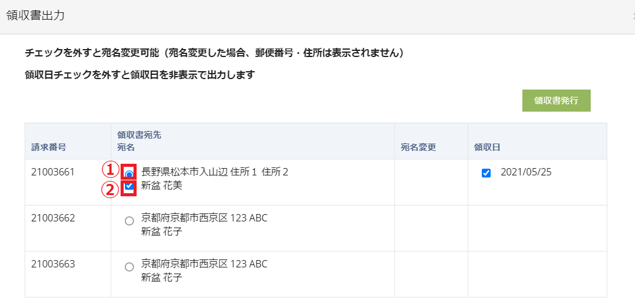Select the radio button for invoice 21003662

click(x=129, y=221)
